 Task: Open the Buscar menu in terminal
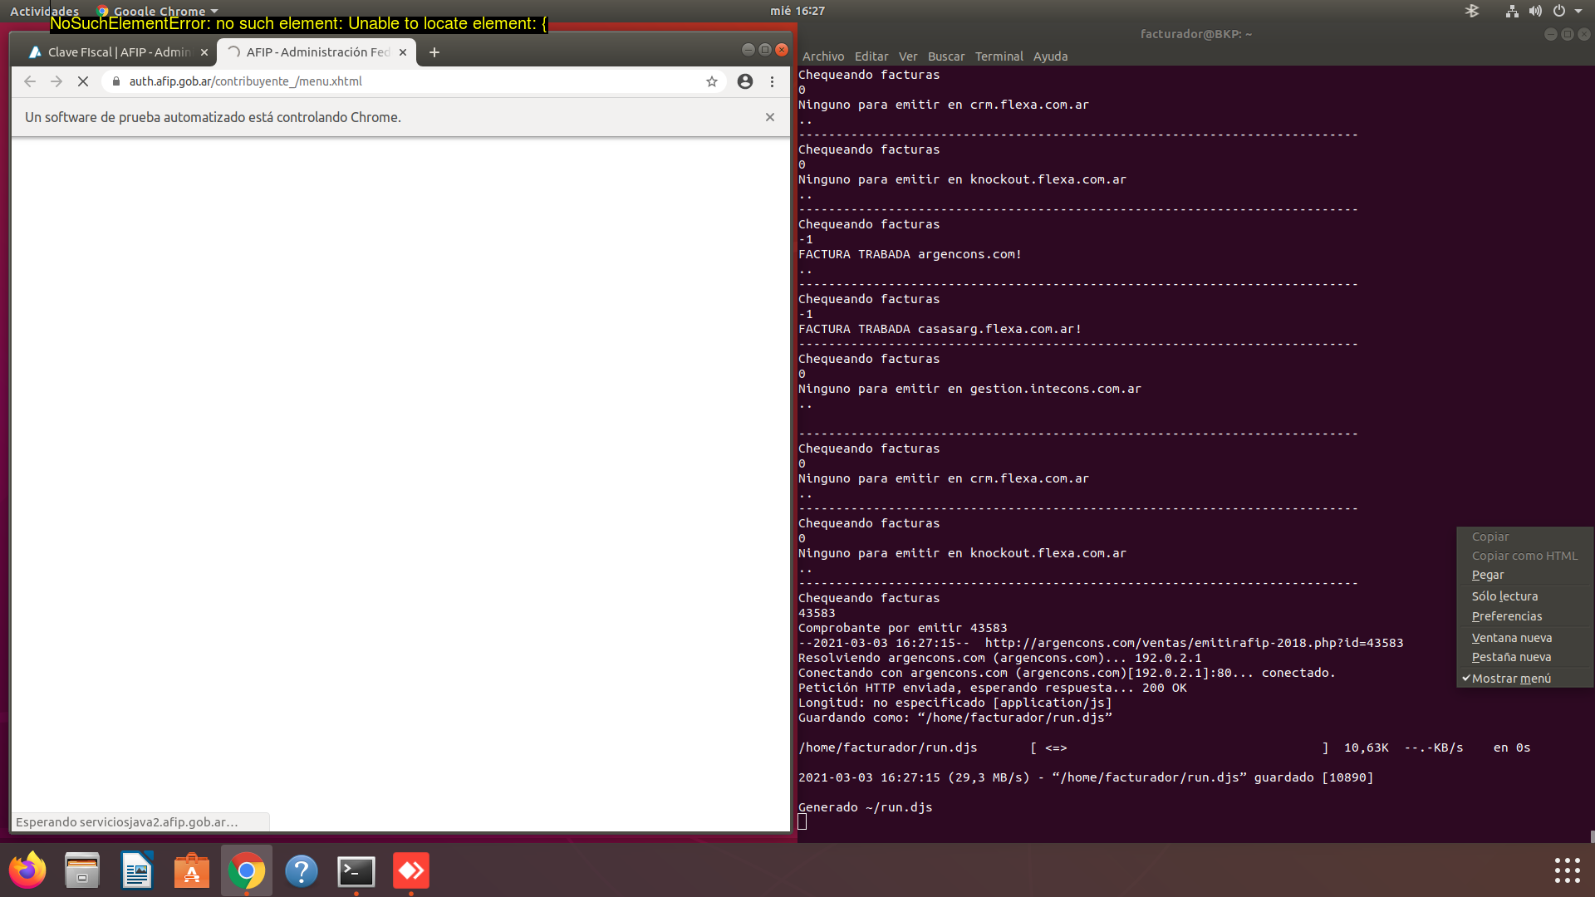(946, 56)
